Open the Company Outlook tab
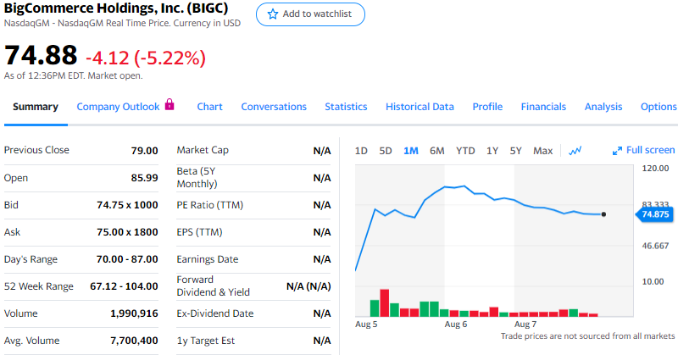 [x=118, y=107]
